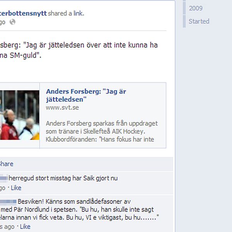Open article title 'Anders Forsberg: Jag är jätteledsen'
Screen dimensions: 232x232
(86, 96)
